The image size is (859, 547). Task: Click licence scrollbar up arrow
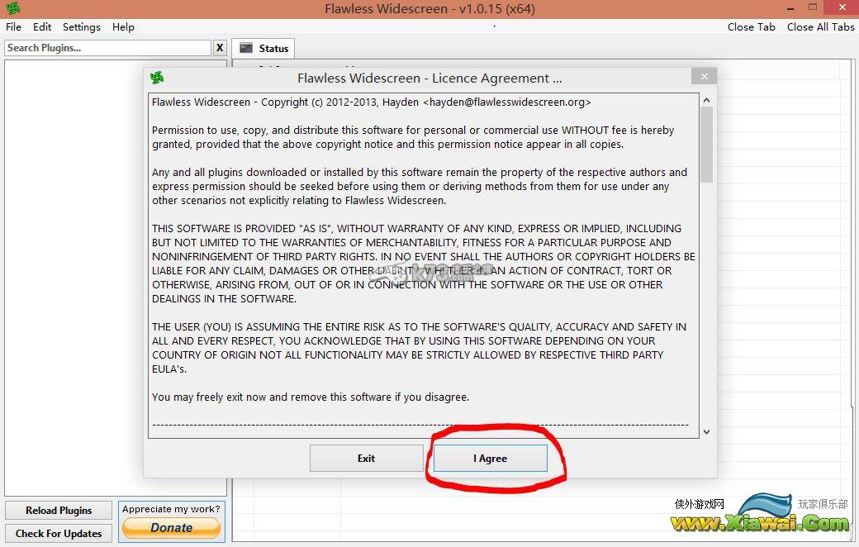coord(707,100)
